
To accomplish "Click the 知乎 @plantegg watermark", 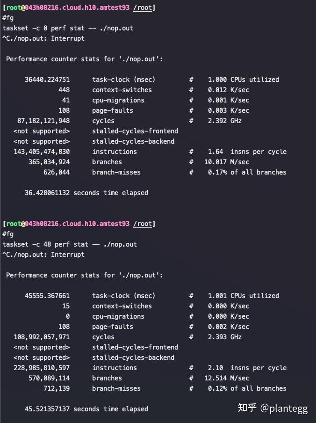I will pos(273,408).
